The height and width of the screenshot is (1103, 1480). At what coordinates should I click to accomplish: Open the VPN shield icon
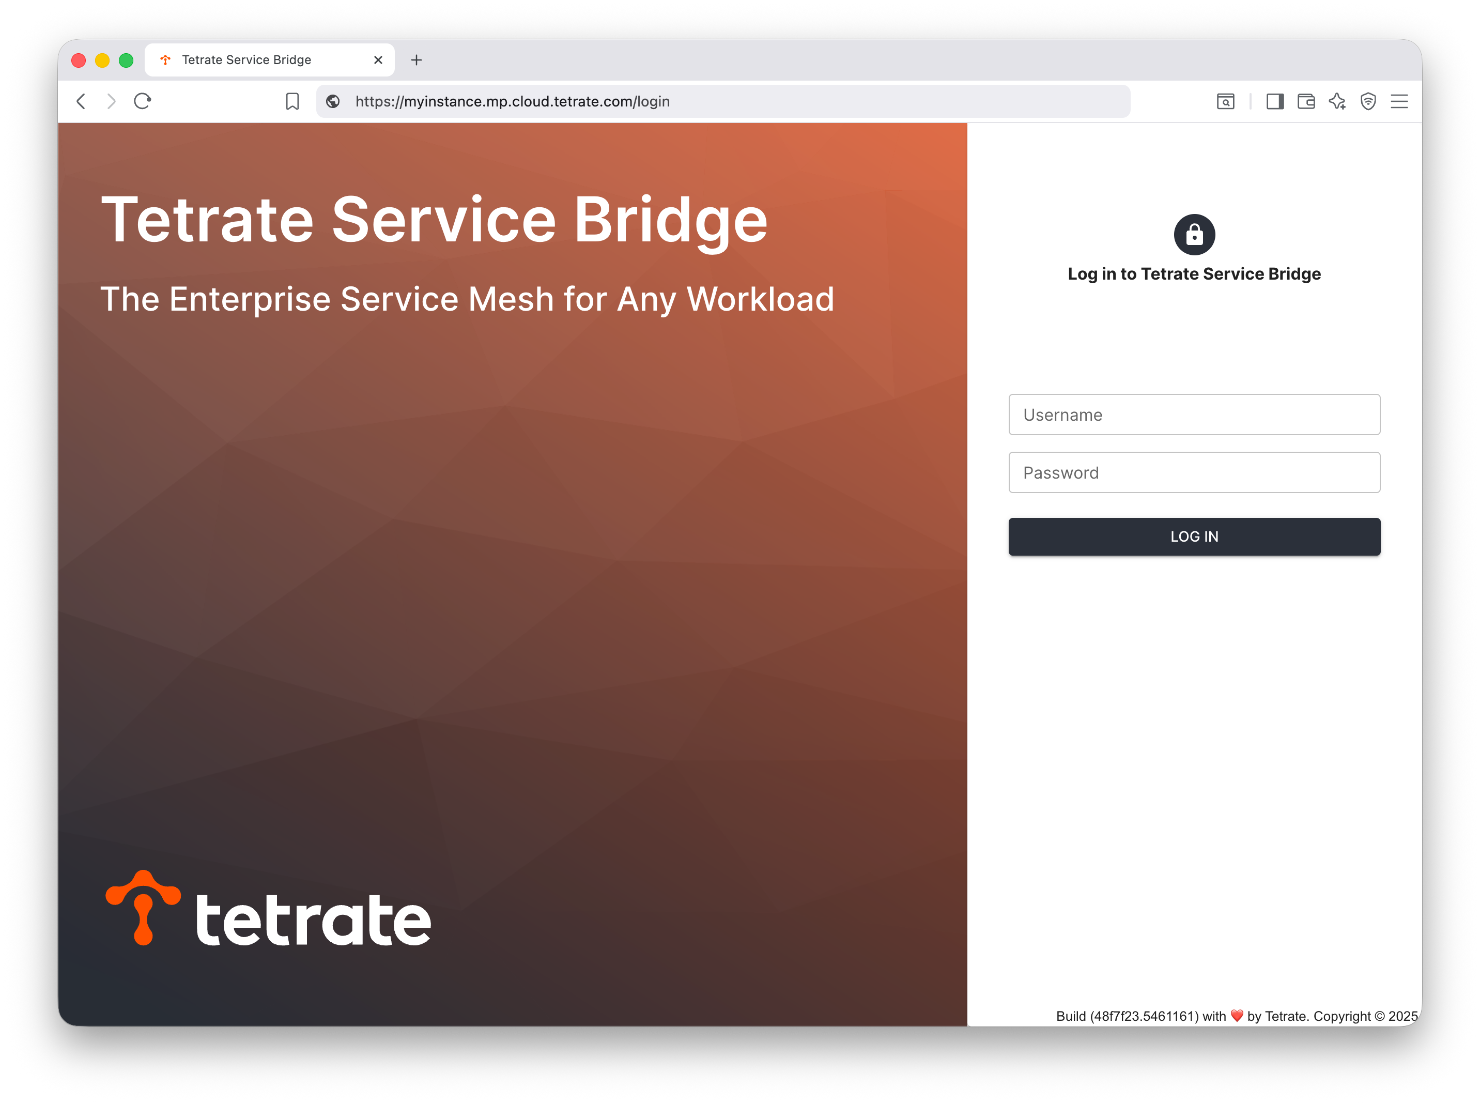click(x=1368, y=101)
